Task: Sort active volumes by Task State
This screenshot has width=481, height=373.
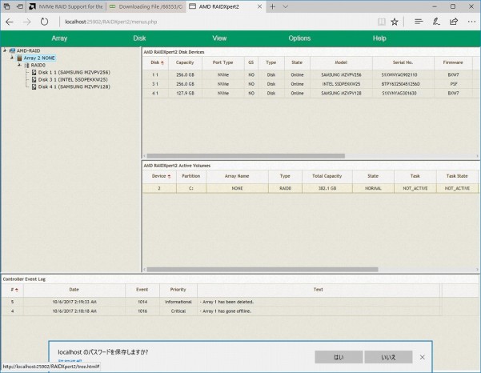Action: coord(457,176)
